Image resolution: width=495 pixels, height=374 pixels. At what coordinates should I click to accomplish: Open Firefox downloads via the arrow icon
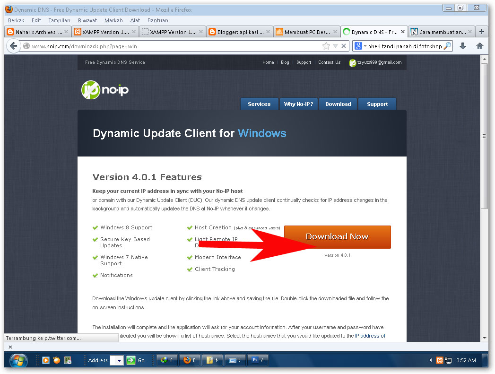(463, 46)
